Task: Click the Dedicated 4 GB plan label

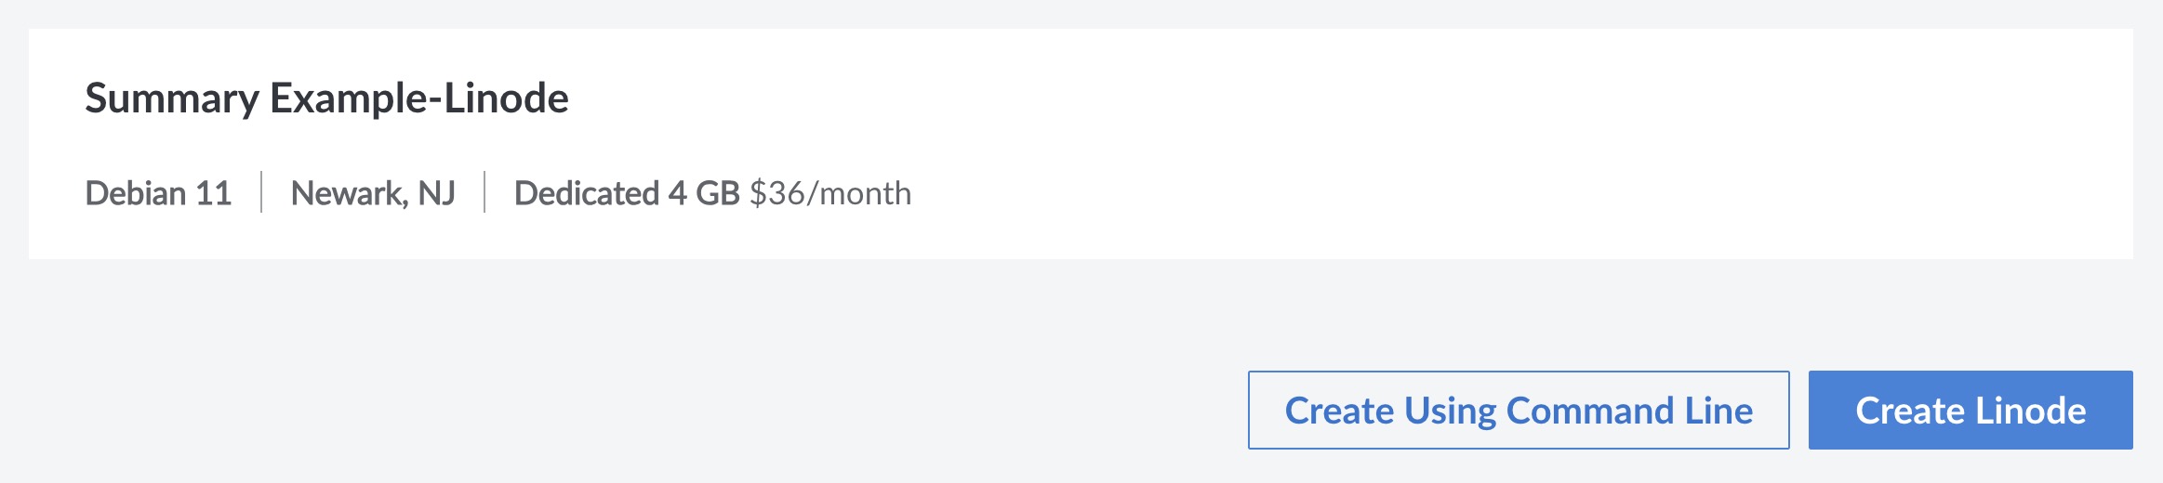Action: coord(626,193)
